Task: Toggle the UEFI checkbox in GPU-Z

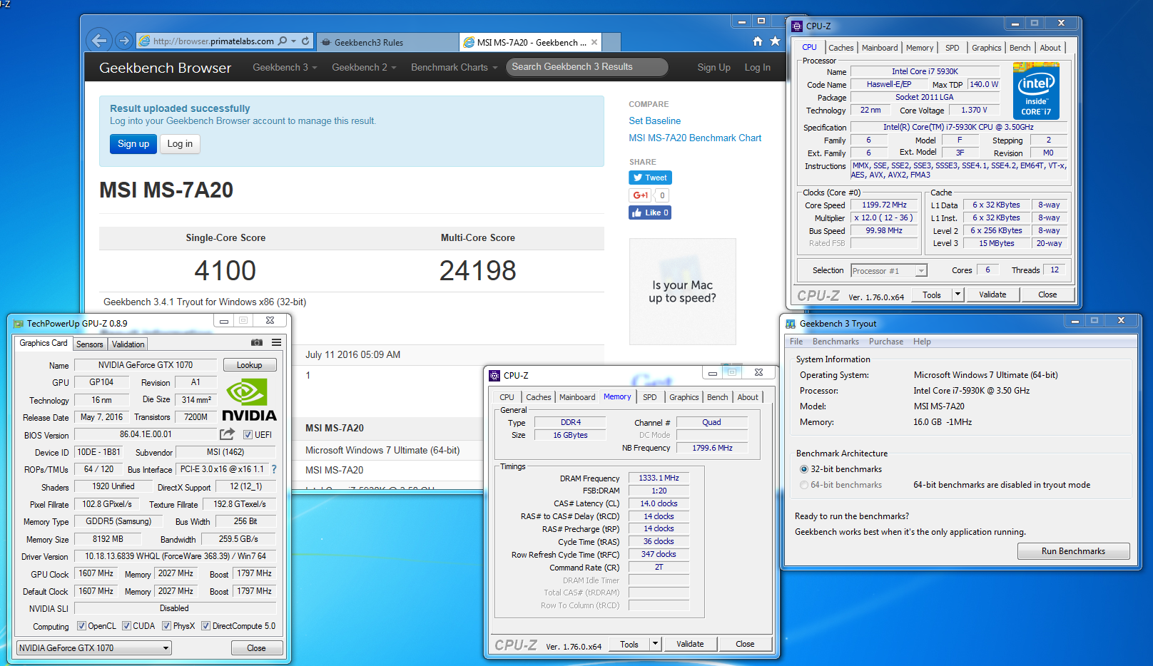Action: coord(248,434)
